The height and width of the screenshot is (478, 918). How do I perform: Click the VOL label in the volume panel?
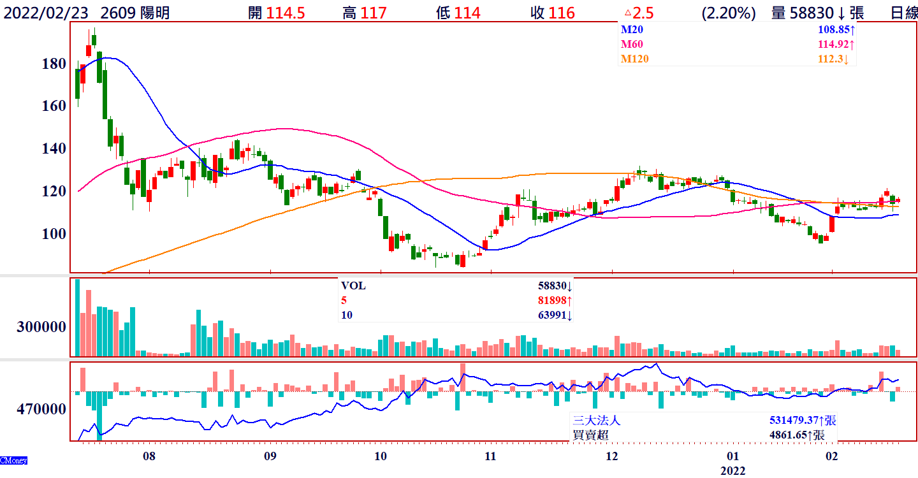tap(354, 286)
